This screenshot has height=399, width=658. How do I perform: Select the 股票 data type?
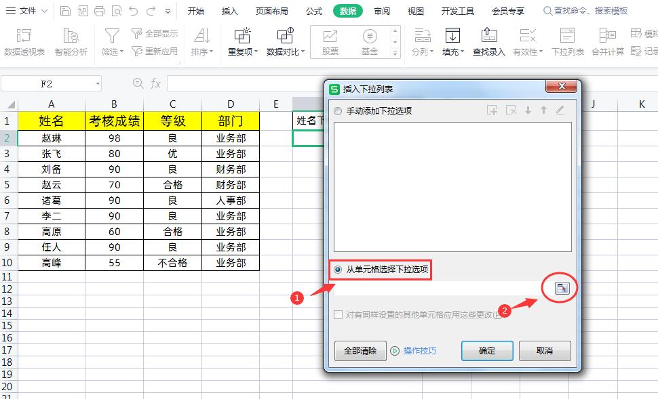[x=330, y=42]
